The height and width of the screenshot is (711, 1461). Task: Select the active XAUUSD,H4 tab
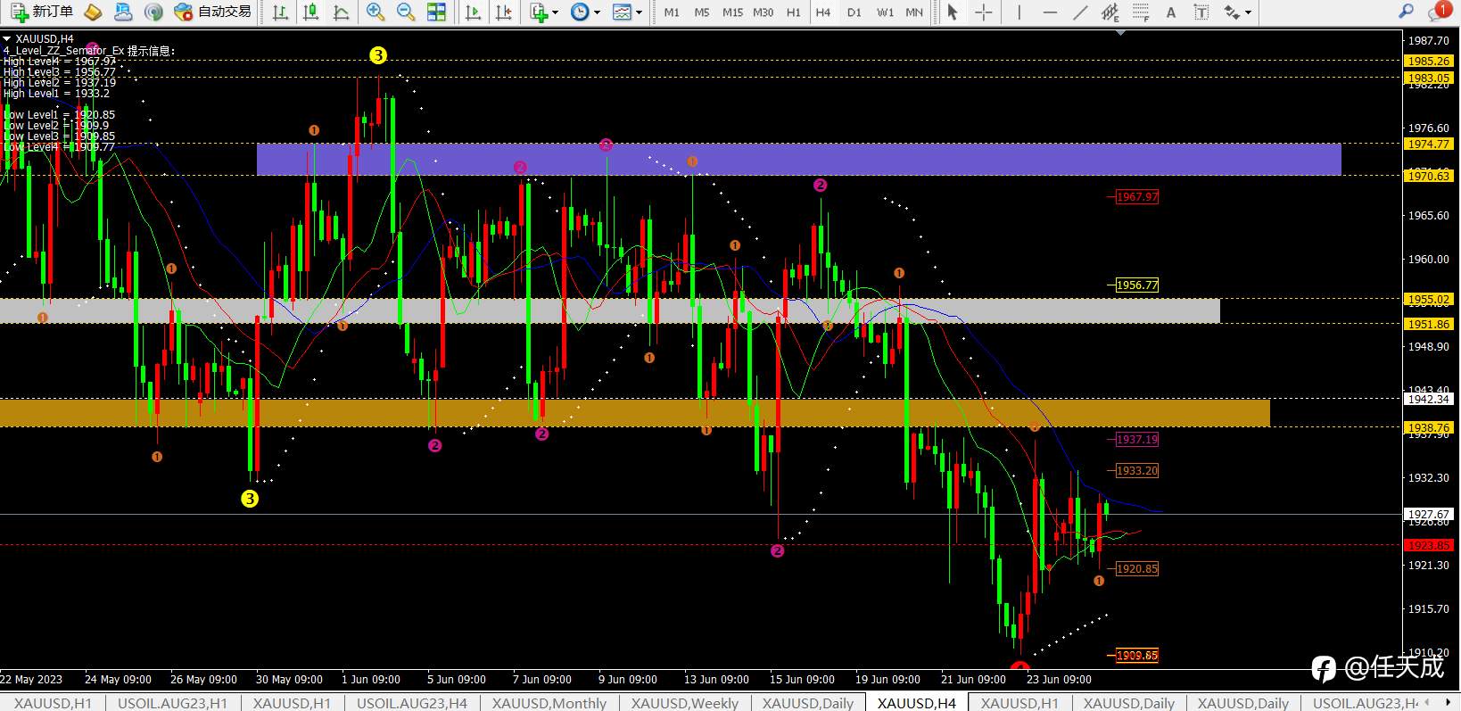pyautogui.click(x=917, y=703)
